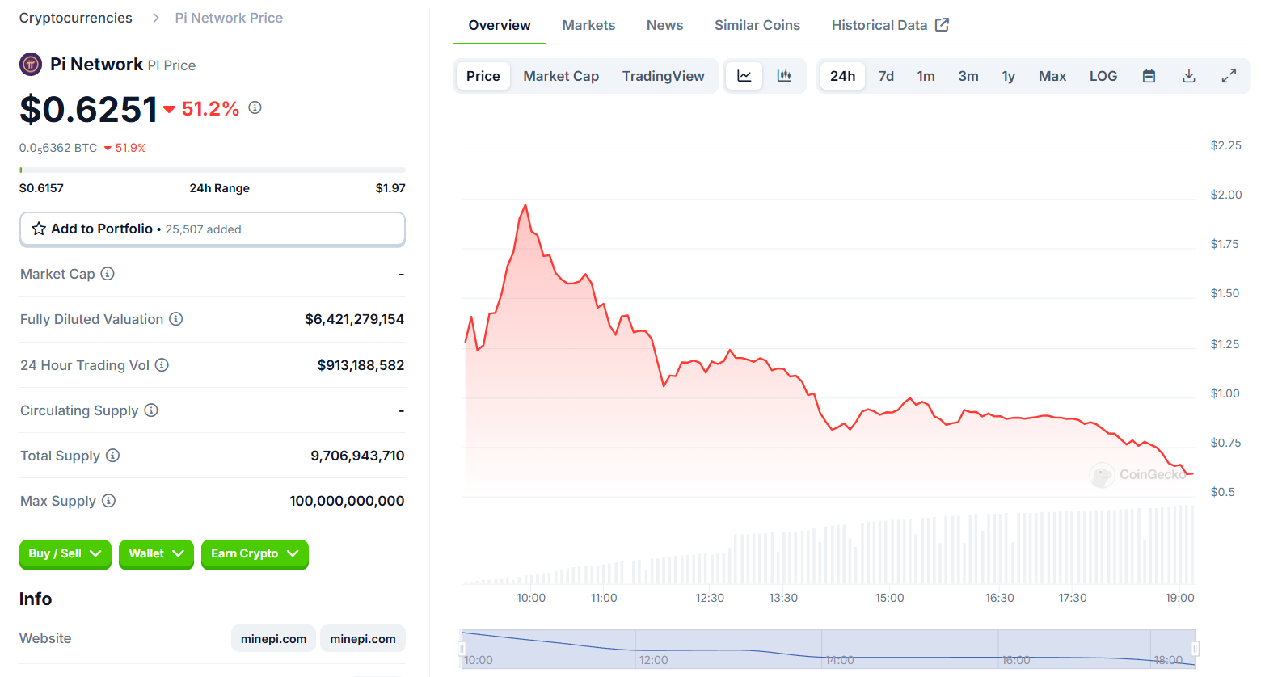
Task: Click the price line chart area
Action: tap(829, 323)
